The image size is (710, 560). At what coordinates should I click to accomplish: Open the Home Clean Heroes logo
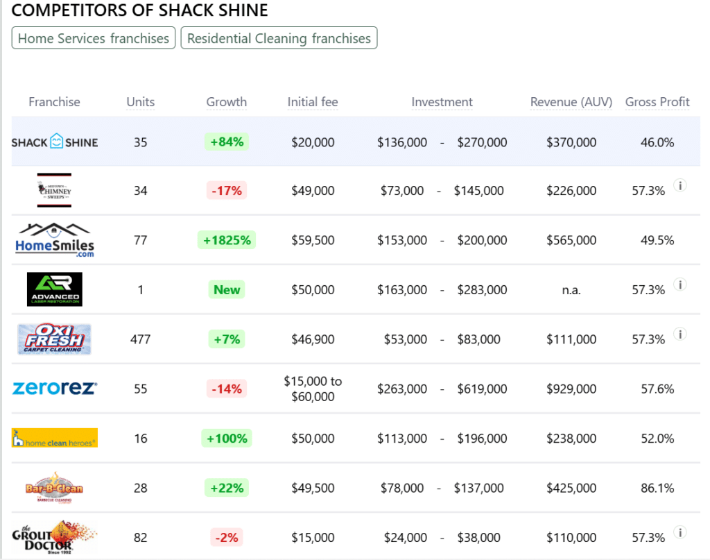coord(54,438)
